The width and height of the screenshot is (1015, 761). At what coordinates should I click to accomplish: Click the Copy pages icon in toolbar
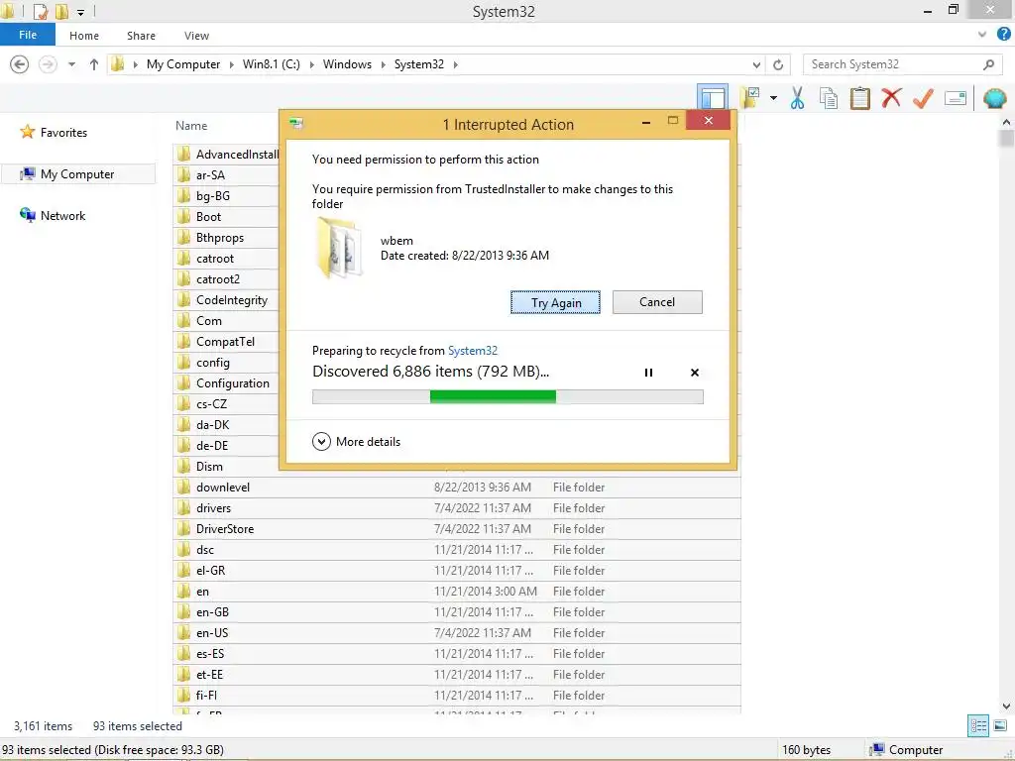coord(828,98)
